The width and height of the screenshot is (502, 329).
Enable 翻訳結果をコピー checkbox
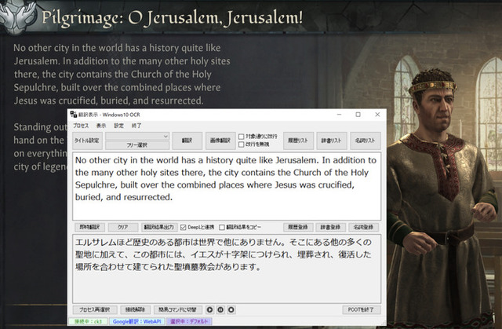tap(221, 227)
